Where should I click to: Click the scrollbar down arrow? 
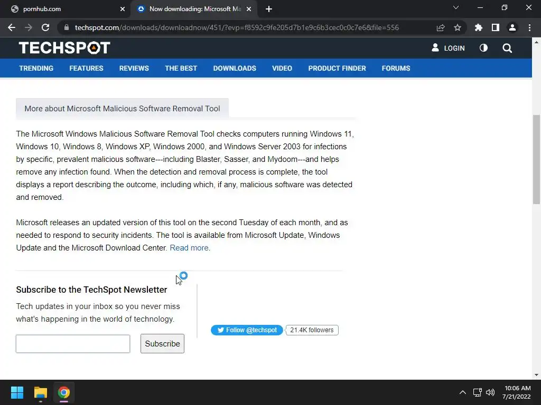[536, 375]
